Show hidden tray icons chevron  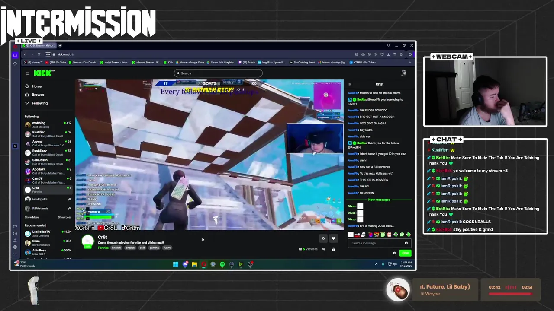coord(376,264)
